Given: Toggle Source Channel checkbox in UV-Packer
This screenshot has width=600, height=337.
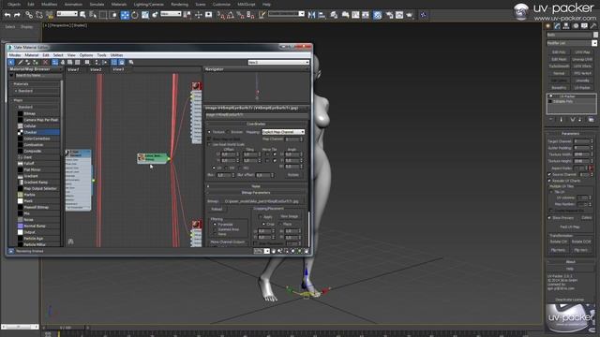Looking at the screenshot, I should 549,174.
